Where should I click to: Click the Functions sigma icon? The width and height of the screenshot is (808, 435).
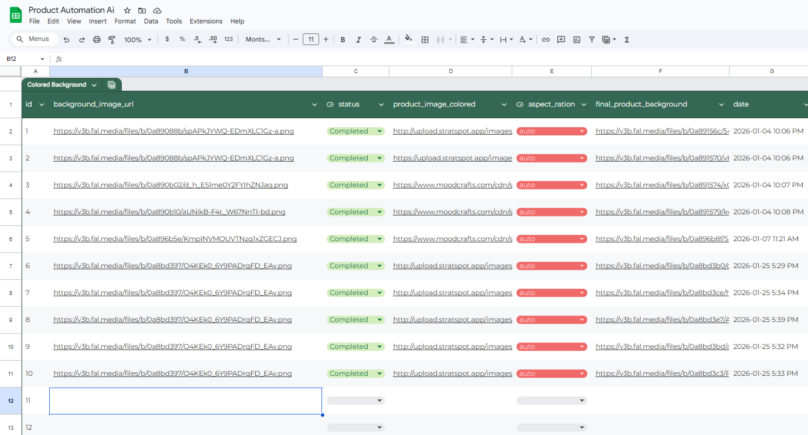point(627,40)
